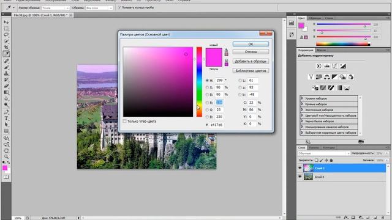The height and width of the screenshot is (220, 392).
Task: Switch to the 'Каналы' tab
Action: click(x=314, y=148)
